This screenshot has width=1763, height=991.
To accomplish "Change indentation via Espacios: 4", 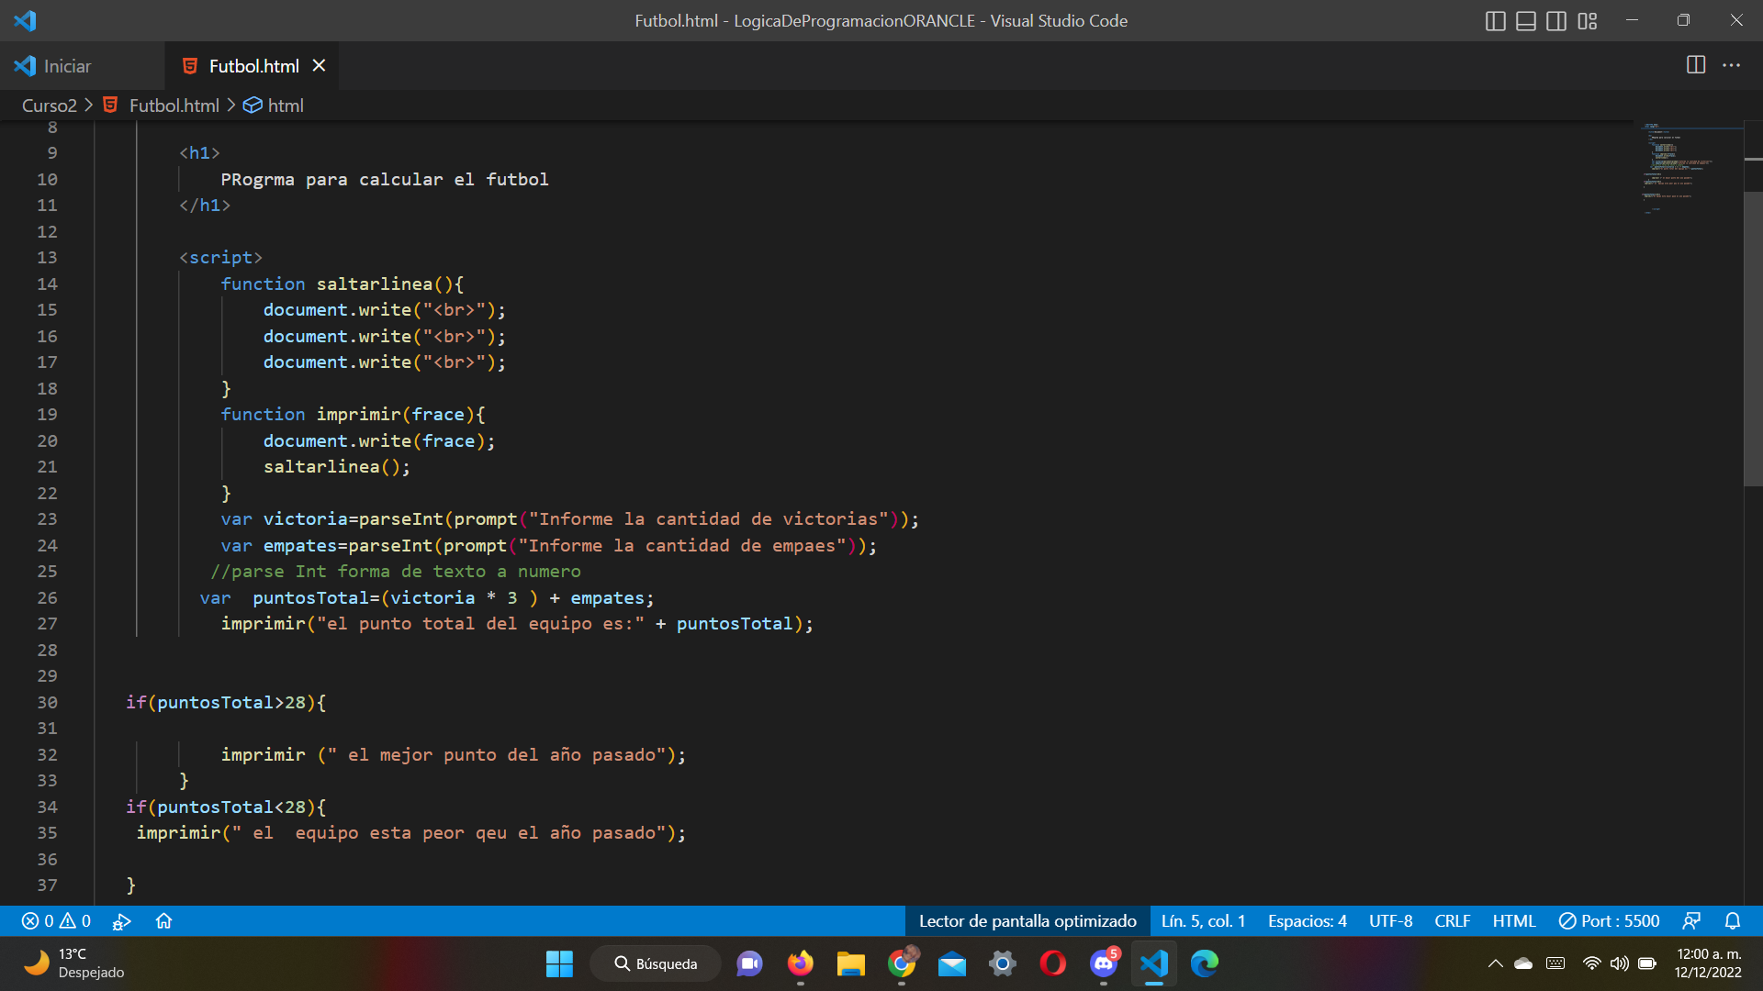I will (x=1307, y=921).
